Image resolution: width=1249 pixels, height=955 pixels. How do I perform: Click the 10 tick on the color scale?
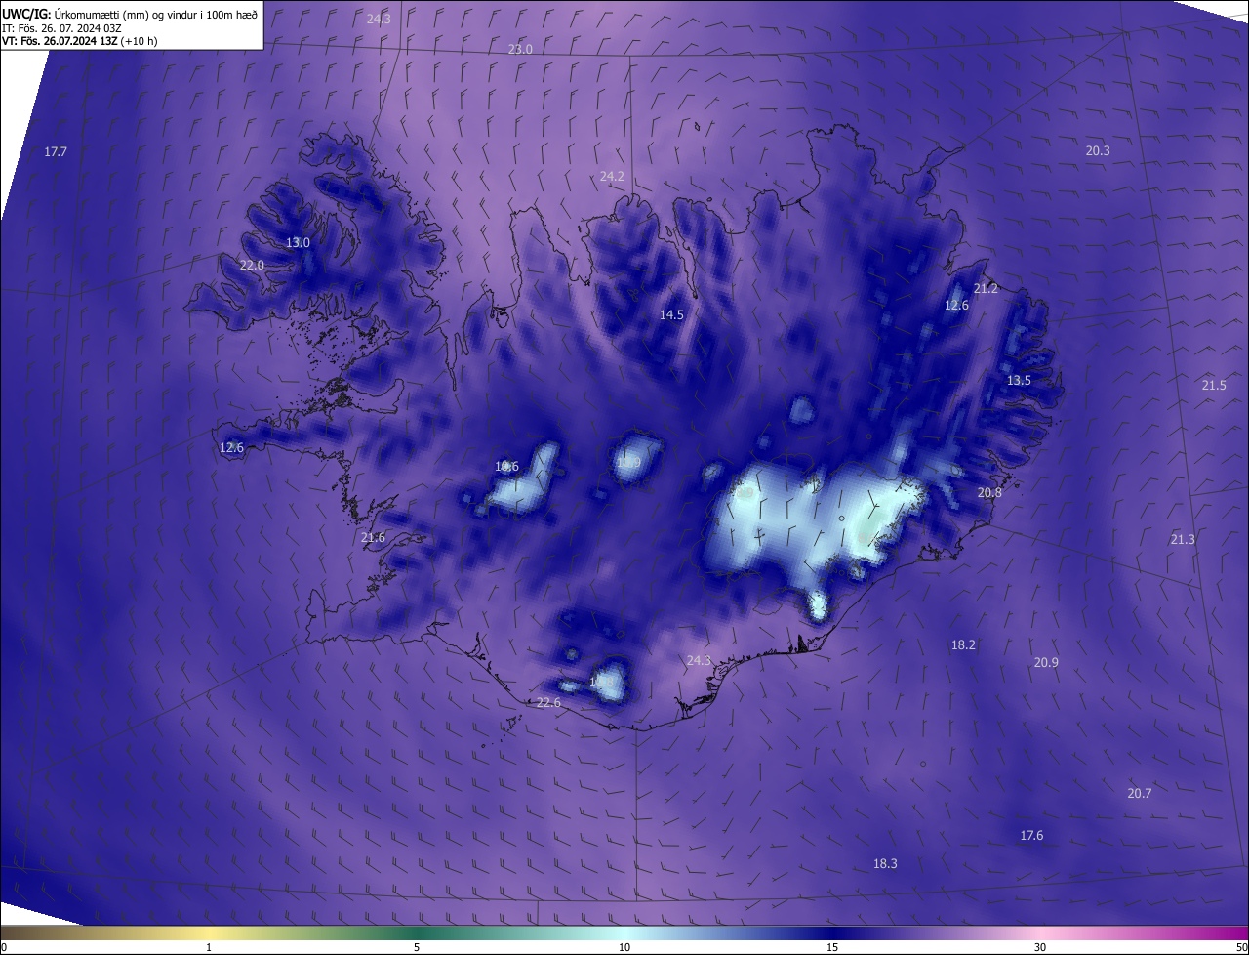pyautogui.click(x=624, y=948)
